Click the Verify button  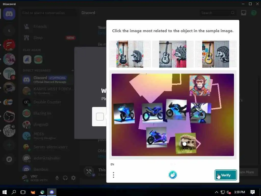pos(226,175)
